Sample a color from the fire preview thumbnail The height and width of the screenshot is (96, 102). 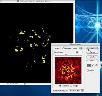[x=68, y=71]
